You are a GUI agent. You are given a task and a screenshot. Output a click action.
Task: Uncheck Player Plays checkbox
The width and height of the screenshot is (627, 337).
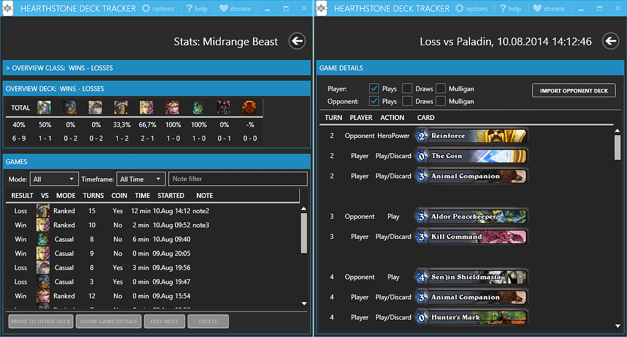tap(374, 88)
